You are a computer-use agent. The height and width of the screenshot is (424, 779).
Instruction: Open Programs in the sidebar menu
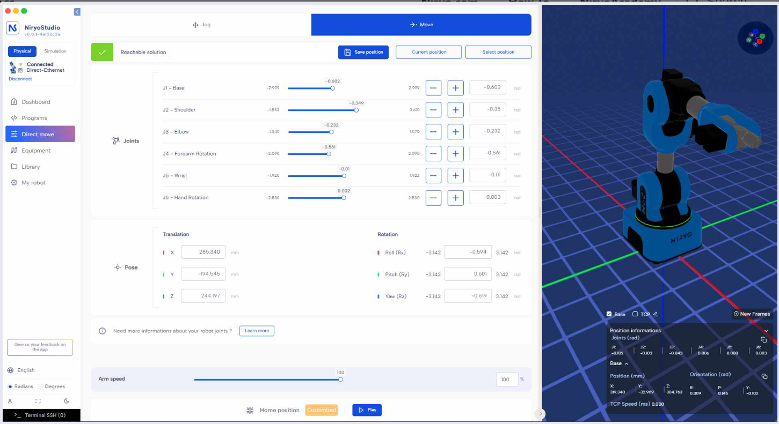(34, 118)
